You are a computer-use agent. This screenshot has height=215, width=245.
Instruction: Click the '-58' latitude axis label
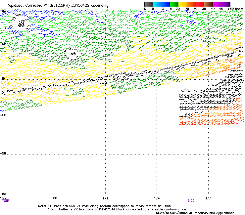click(3, 153)
